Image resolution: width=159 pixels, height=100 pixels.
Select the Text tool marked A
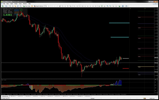tap(65, 6)
